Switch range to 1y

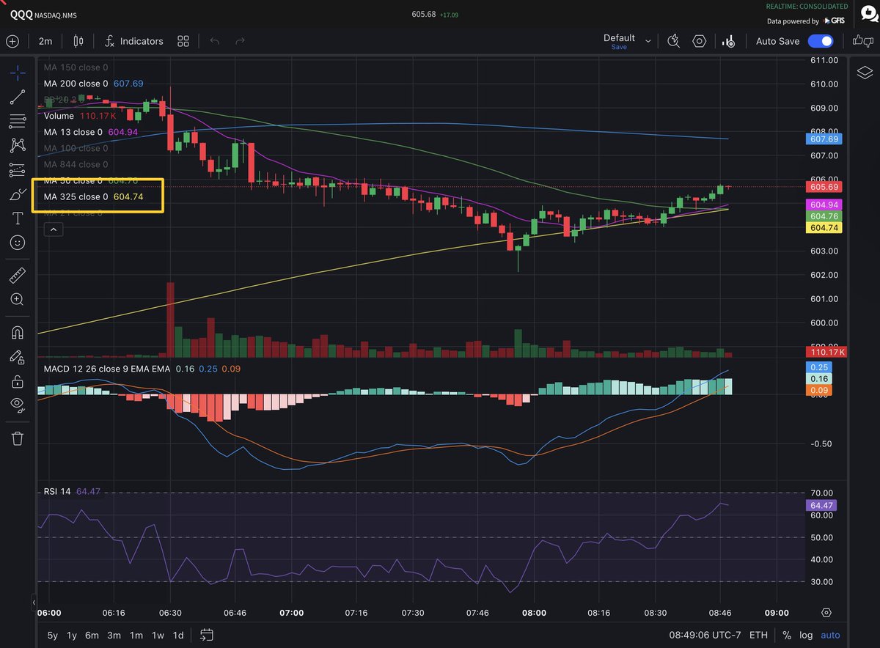pos(72,635)
